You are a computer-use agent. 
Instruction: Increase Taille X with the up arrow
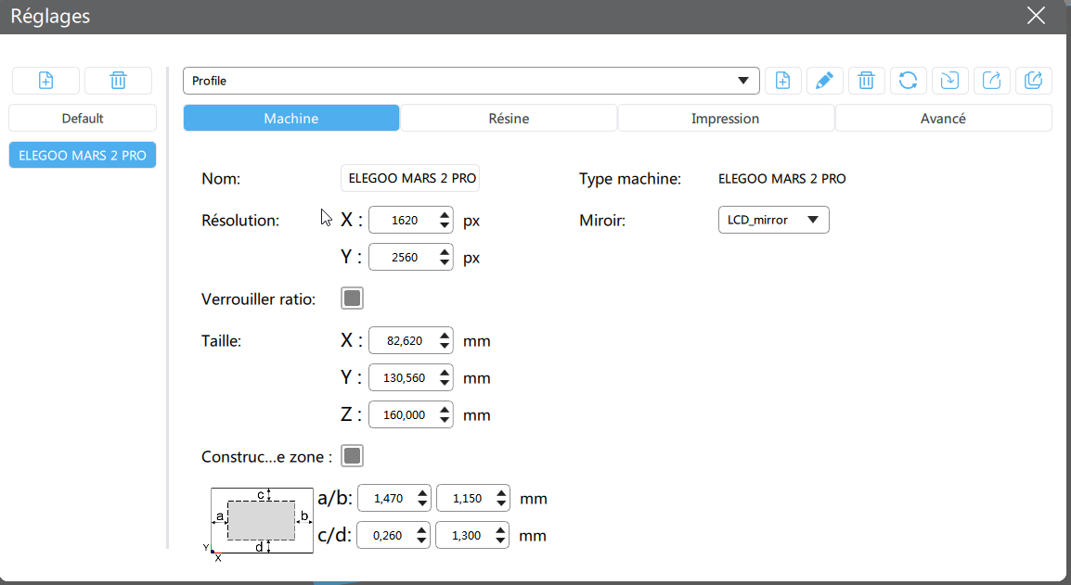445,336
